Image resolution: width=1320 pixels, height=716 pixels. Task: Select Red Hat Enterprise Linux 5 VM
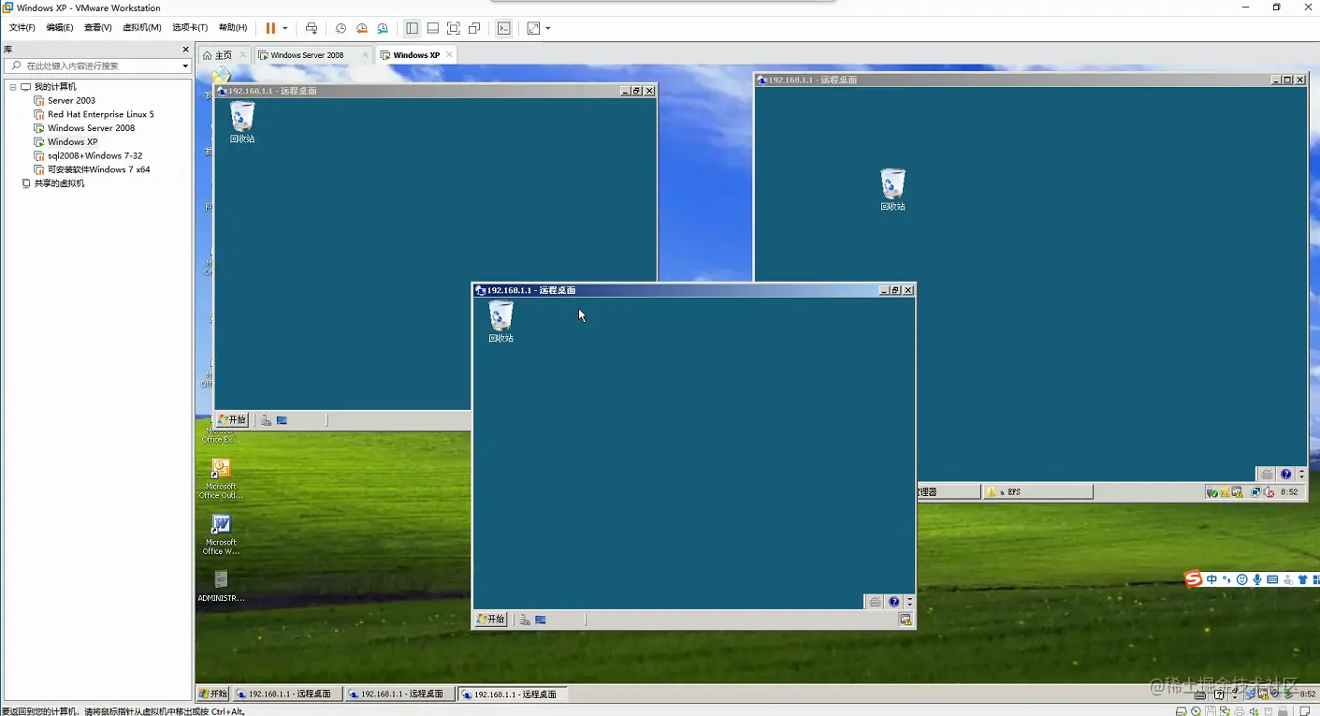pyautogui.click(x=100, y=114)
